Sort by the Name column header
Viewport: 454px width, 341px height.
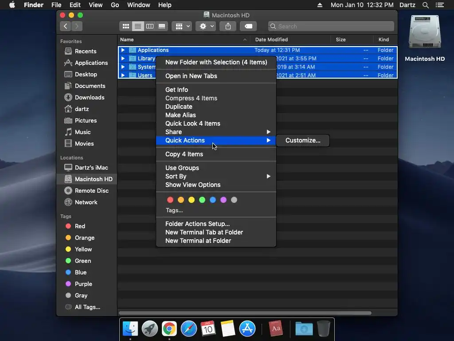tap(184, 40)
